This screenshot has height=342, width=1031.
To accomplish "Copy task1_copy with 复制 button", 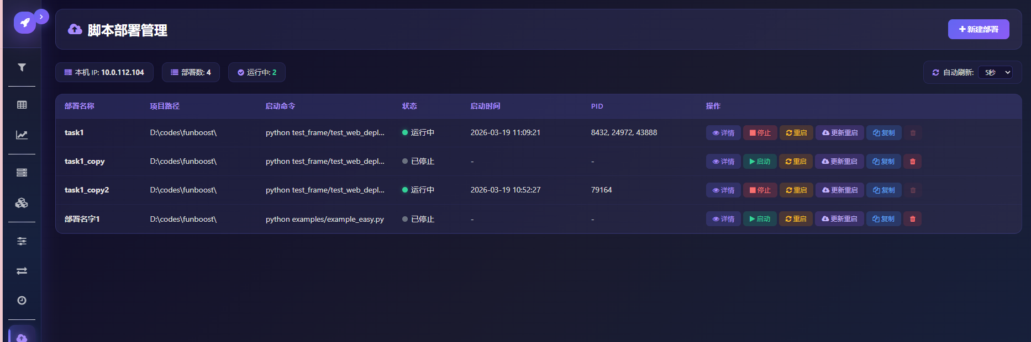I will pos(883,162).
